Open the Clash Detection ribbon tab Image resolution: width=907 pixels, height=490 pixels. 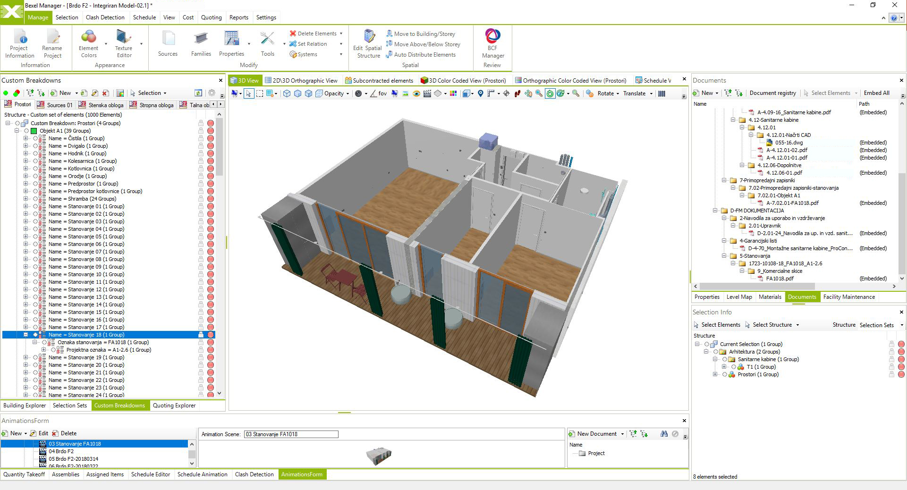(105, 17)
